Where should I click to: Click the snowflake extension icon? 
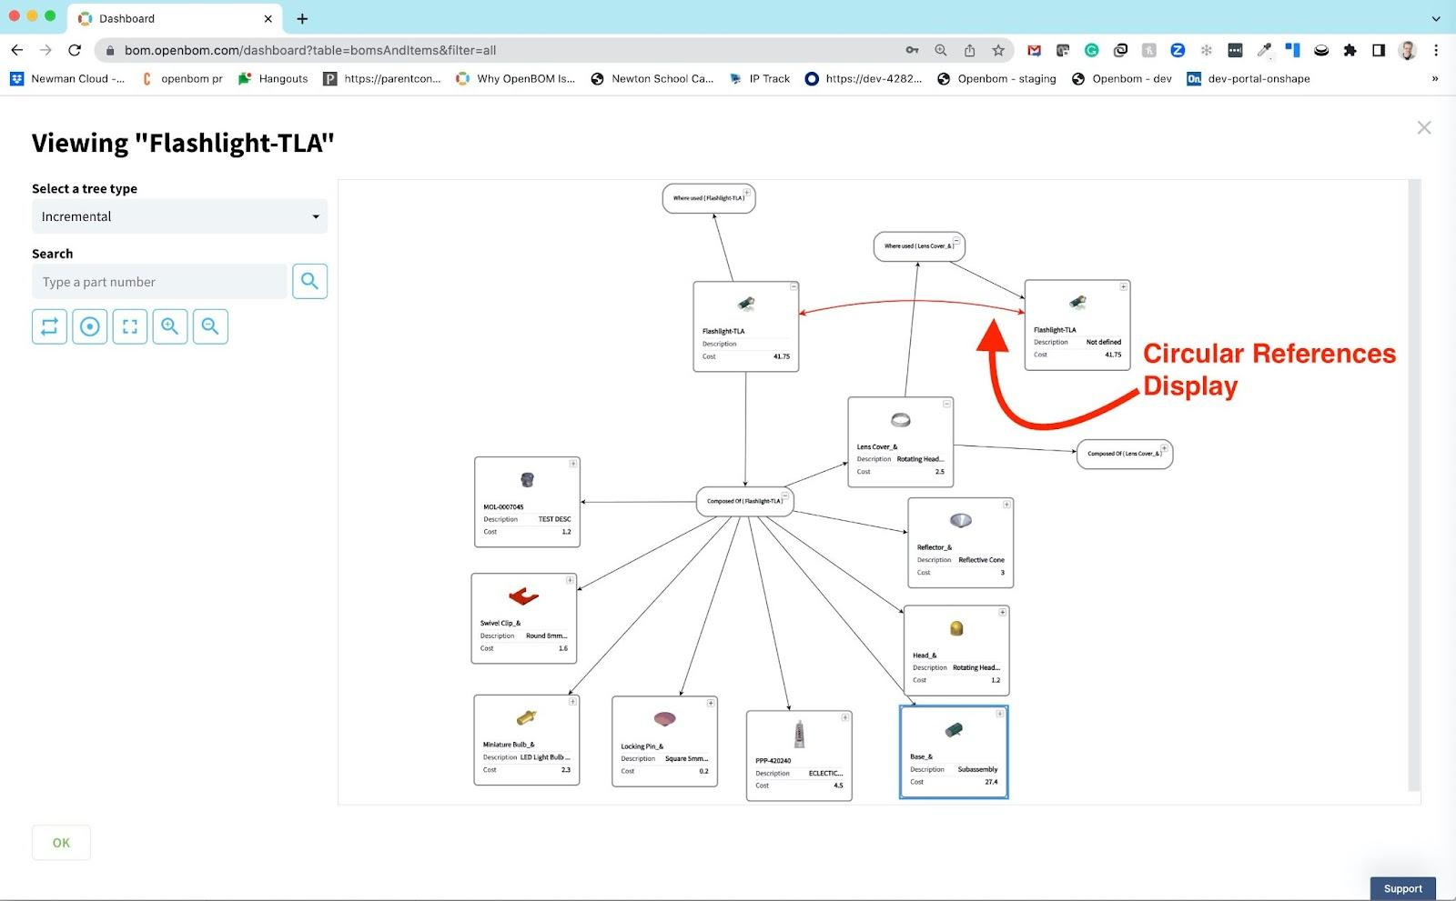[x=1207, y=50]
